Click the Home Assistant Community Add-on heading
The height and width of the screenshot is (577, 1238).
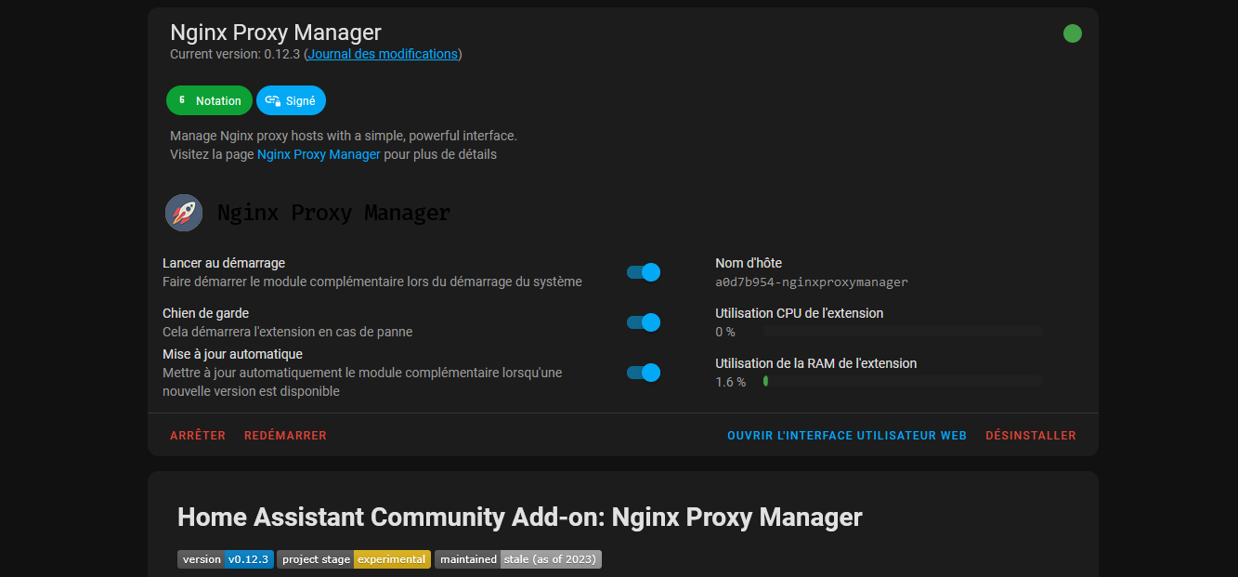[520, 517]
